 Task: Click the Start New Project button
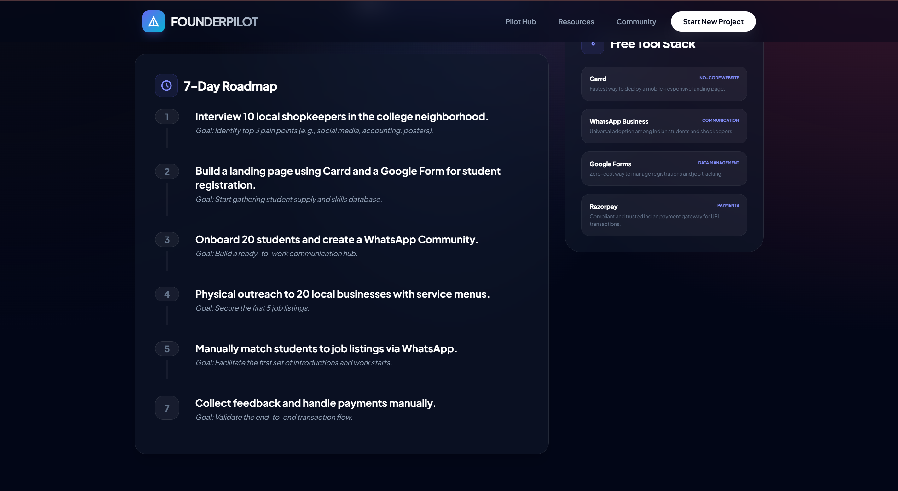(713, 22)
